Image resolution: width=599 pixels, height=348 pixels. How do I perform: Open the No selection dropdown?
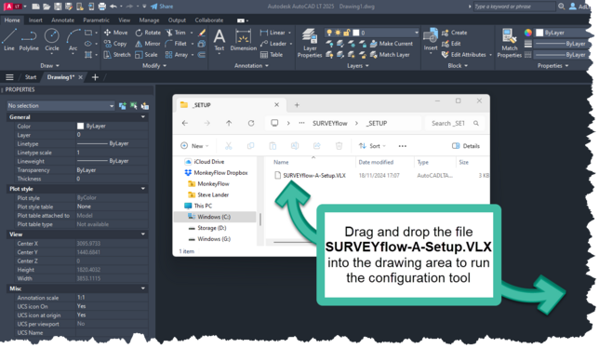60,105
